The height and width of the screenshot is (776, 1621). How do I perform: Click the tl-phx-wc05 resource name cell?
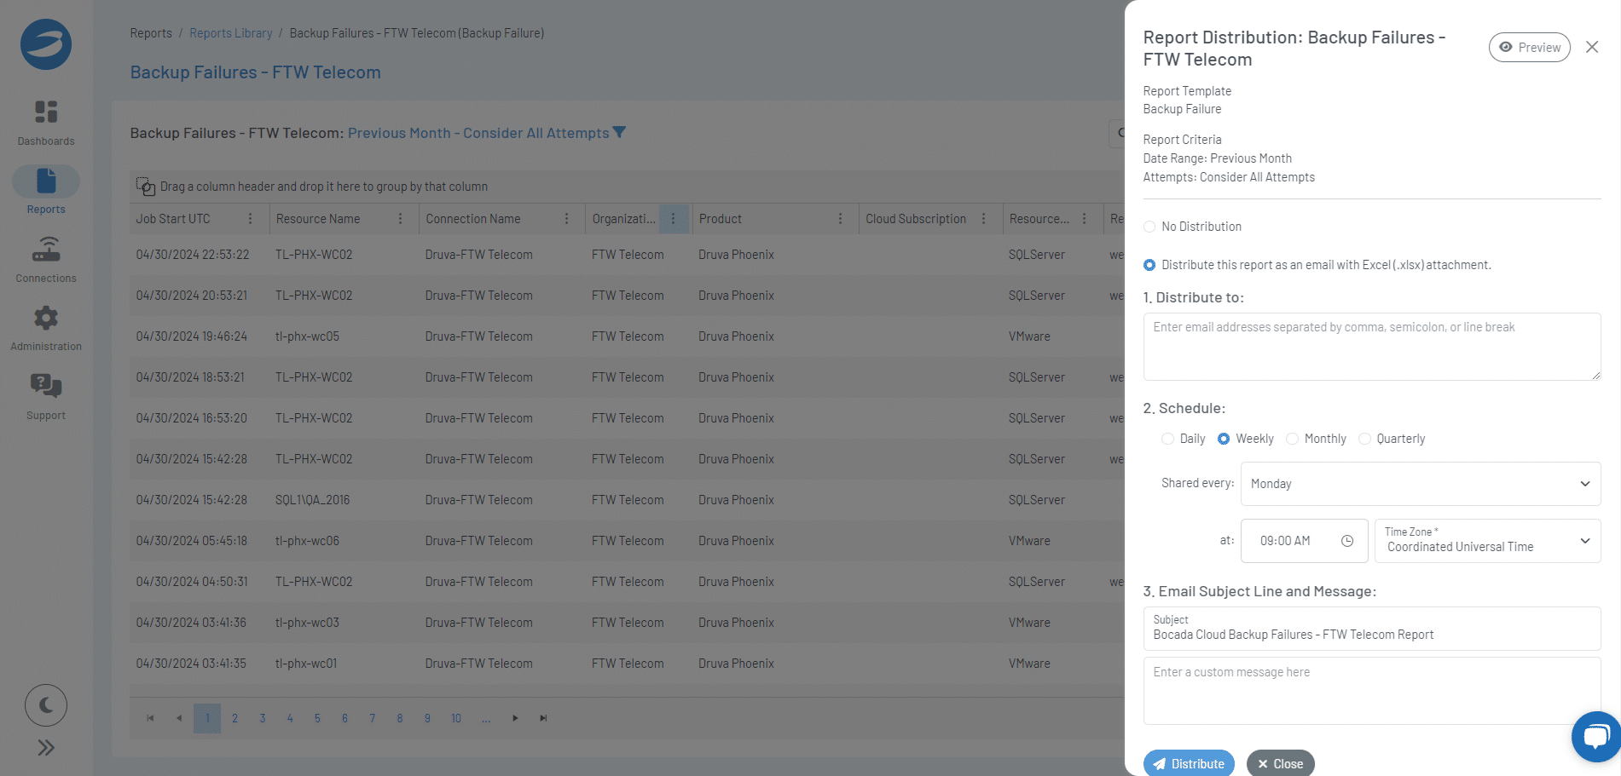[307, 336]
